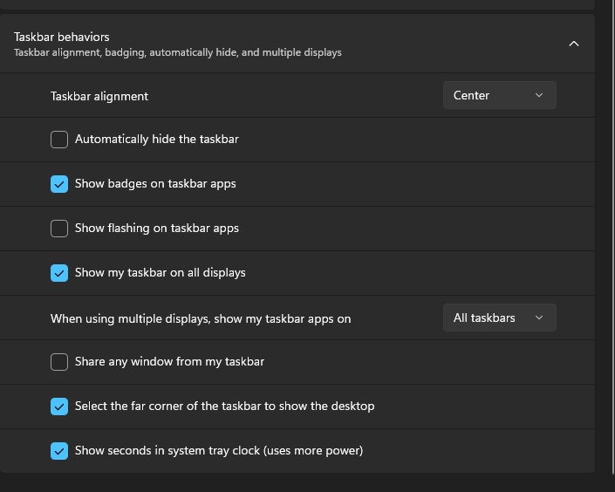Tick the Share any window from my taskbar checkbox
This screenshot has width=615, height=492.
point(59,362)
